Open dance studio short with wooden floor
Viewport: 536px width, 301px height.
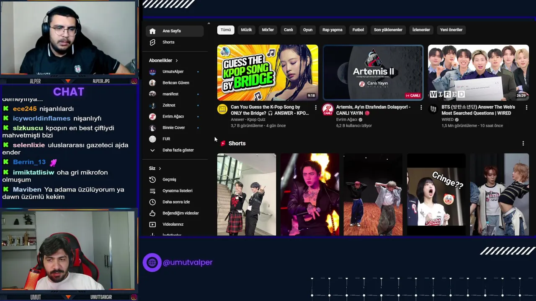tap(373, 194)
